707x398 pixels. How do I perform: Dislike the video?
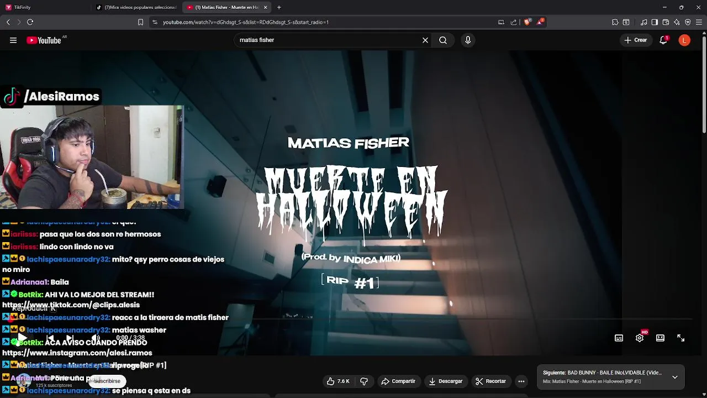tap(364, 381)
